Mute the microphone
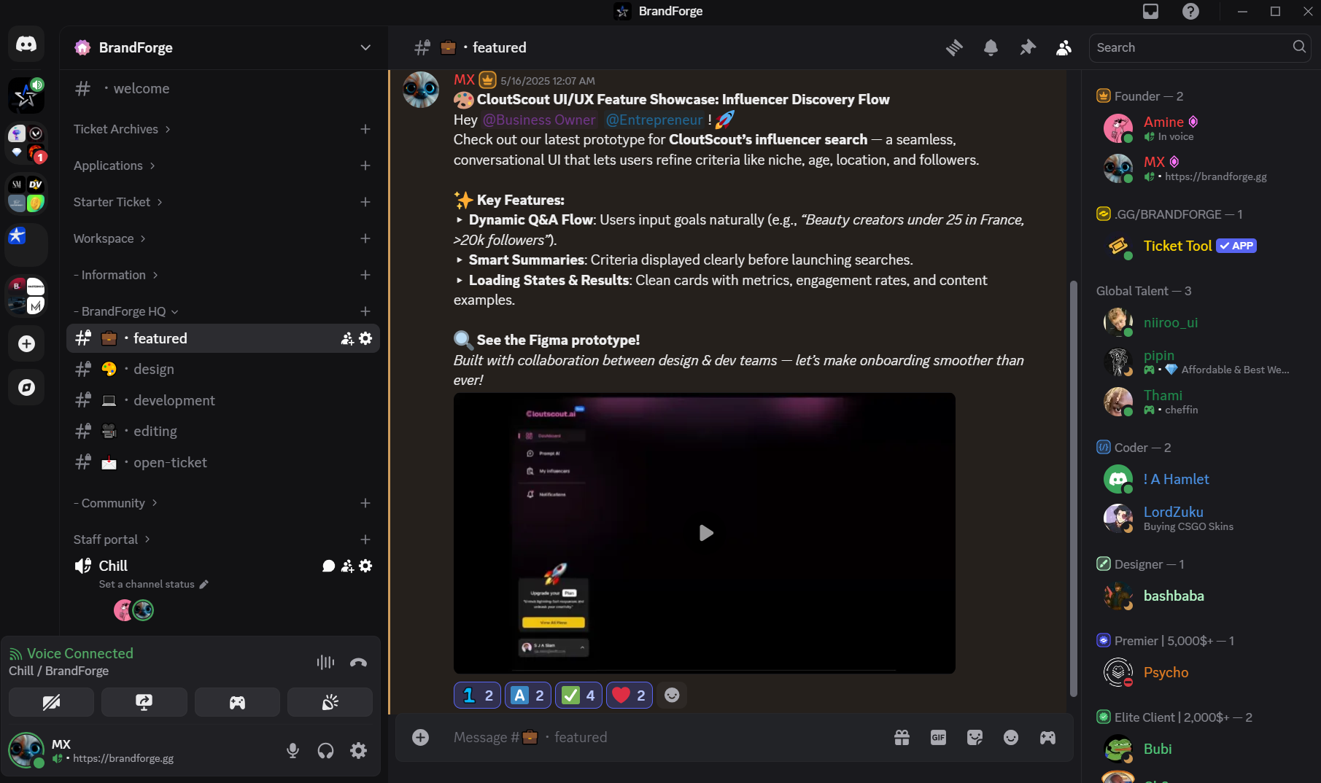1321x783 pixels. point(293,750)
